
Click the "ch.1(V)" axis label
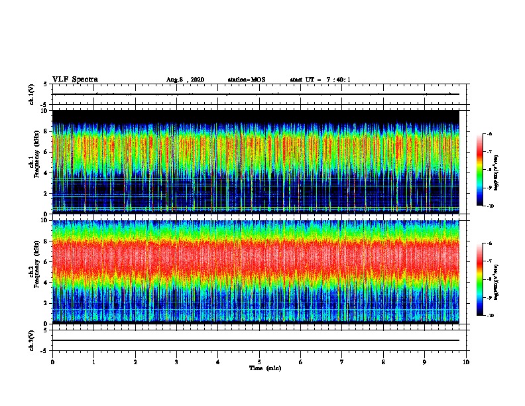pos(32,94)
